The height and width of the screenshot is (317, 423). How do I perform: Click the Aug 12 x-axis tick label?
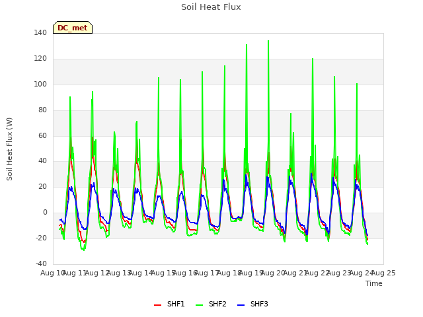point(97,273)
